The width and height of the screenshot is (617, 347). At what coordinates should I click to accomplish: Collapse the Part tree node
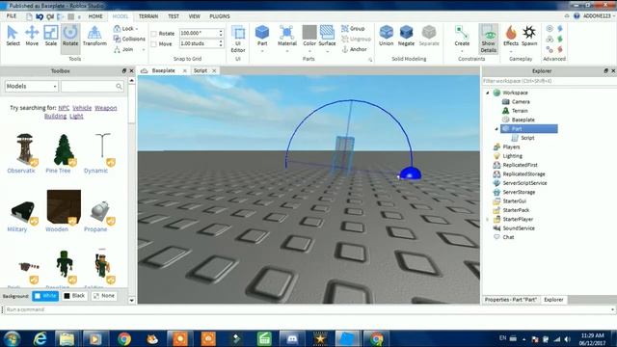[x=496, y=129]
